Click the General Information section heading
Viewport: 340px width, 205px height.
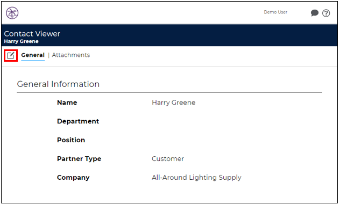click(x=58, y=84)
